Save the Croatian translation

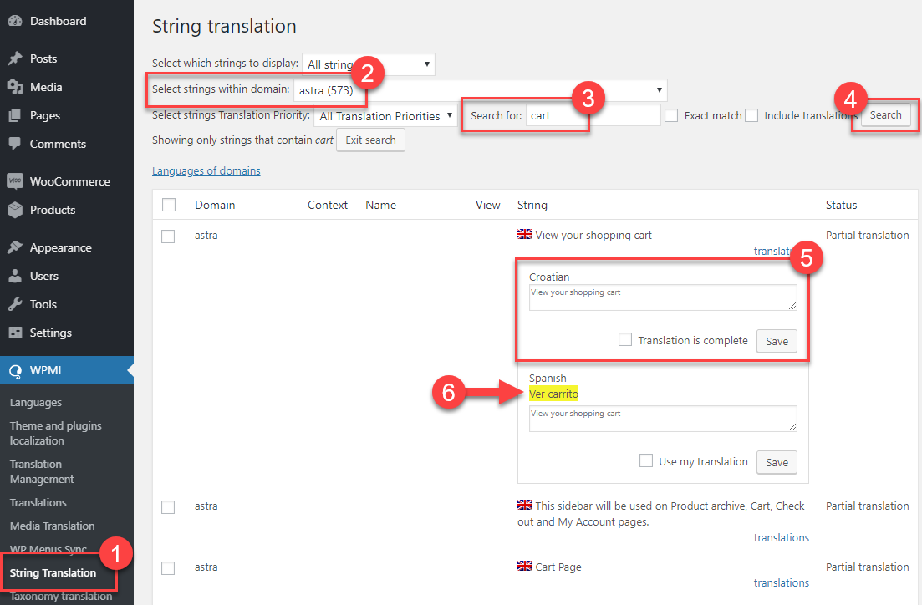(x=777, y=341)
